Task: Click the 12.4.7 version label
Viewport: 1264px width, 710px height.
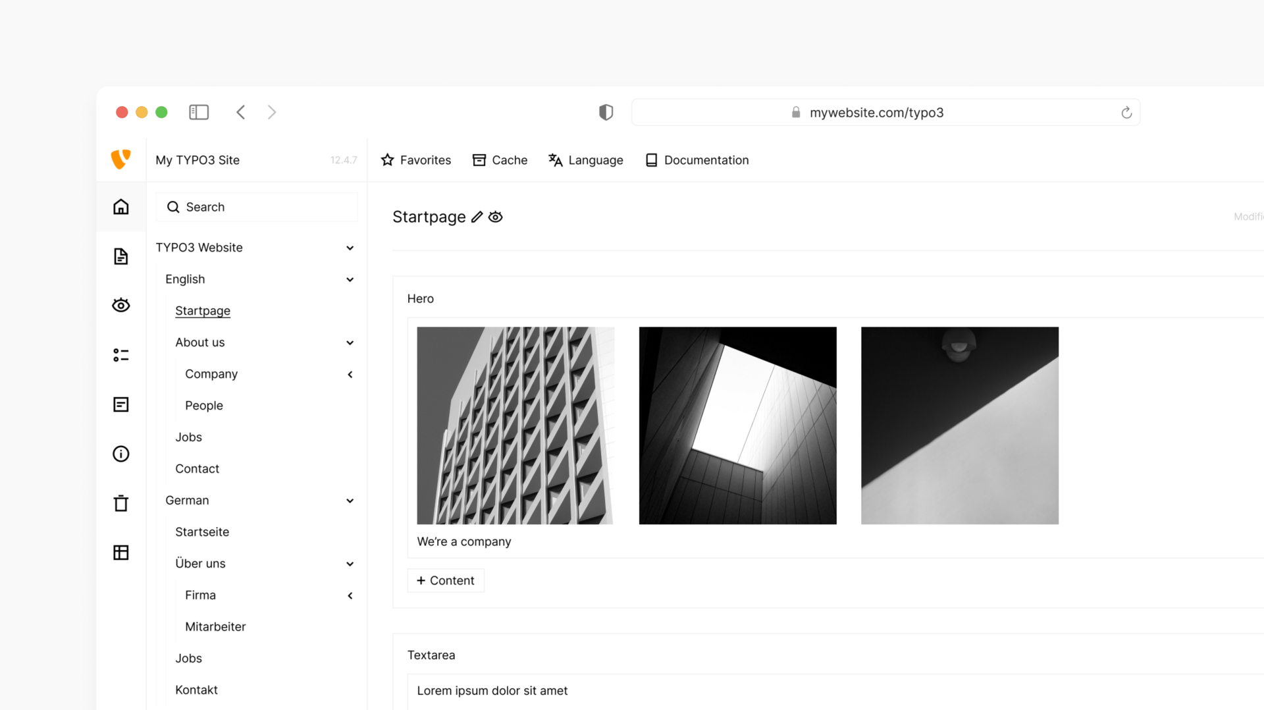Action: pyautogui.click(x=344, y=160)
